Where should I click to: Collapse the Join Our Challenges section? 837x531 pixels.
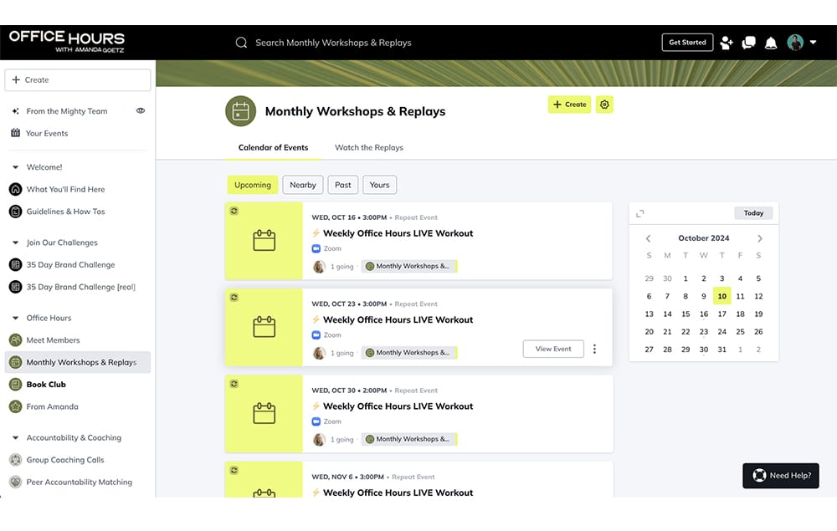(15, 243)
